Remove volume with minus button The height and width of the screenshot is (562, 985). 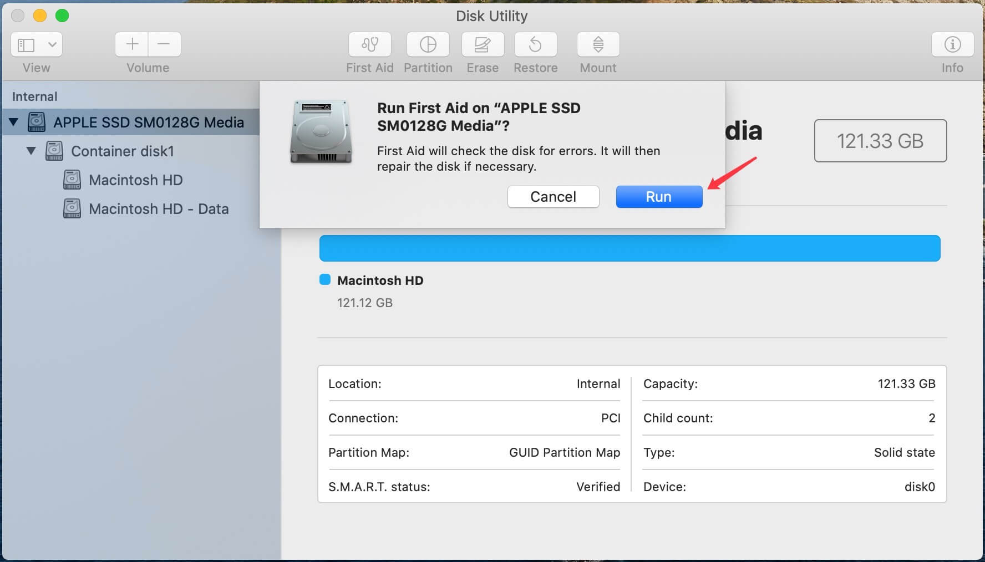pyautogui.click(x=164, y=44)
